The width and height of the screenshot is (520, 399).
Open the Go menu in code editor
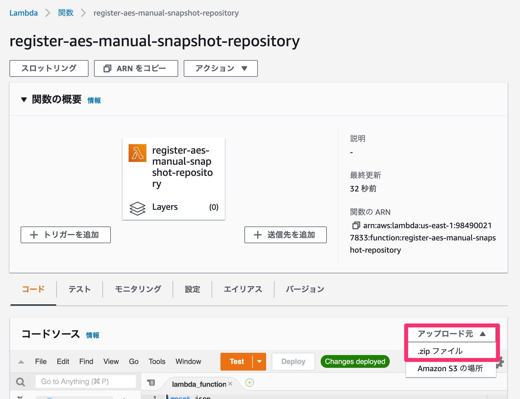134,361
